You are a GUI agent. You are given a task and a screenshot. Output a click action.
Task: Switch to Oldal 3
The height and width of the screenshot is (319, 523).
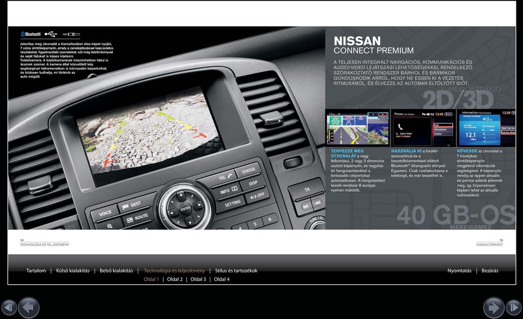(x=198, y=279)
